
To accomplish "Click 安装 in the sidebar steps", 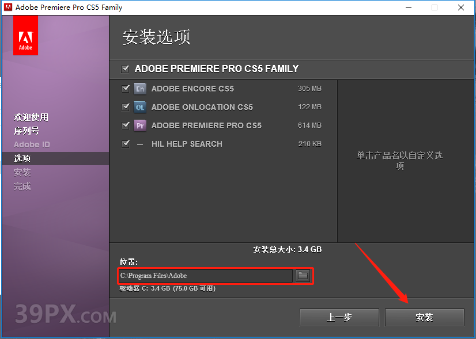I will [x=22, y=172].
